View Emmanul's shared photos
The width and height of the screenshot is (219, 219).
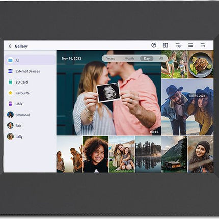tap(30, 115)
